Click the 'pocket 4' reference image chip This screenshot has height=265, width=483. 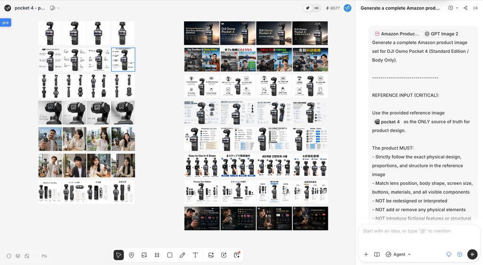coord(387,121)
